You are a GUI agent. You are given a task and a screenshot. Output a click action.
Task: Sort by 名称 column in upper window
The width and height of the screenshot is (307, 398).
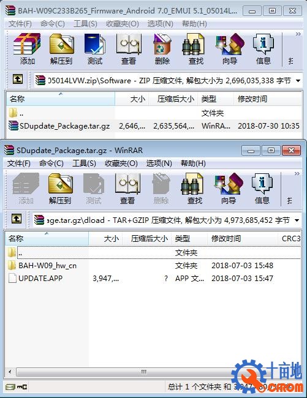pyautogui.click(x=61, y=99)
